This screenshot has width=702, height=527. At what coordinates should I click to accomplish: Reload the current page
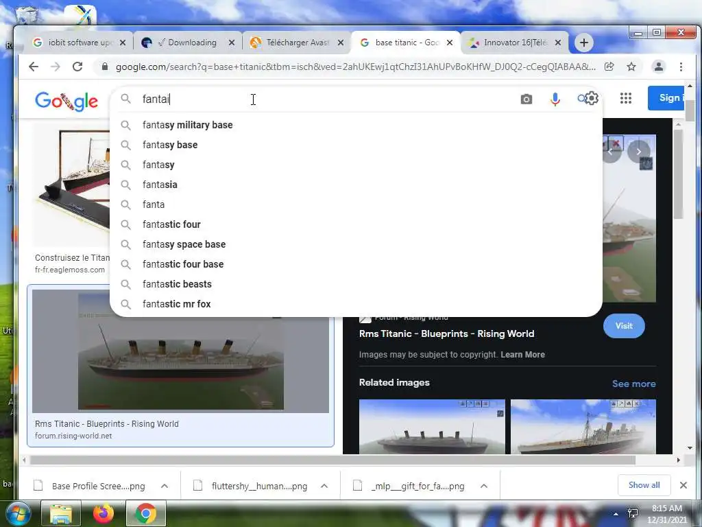(x=77, y=67)
